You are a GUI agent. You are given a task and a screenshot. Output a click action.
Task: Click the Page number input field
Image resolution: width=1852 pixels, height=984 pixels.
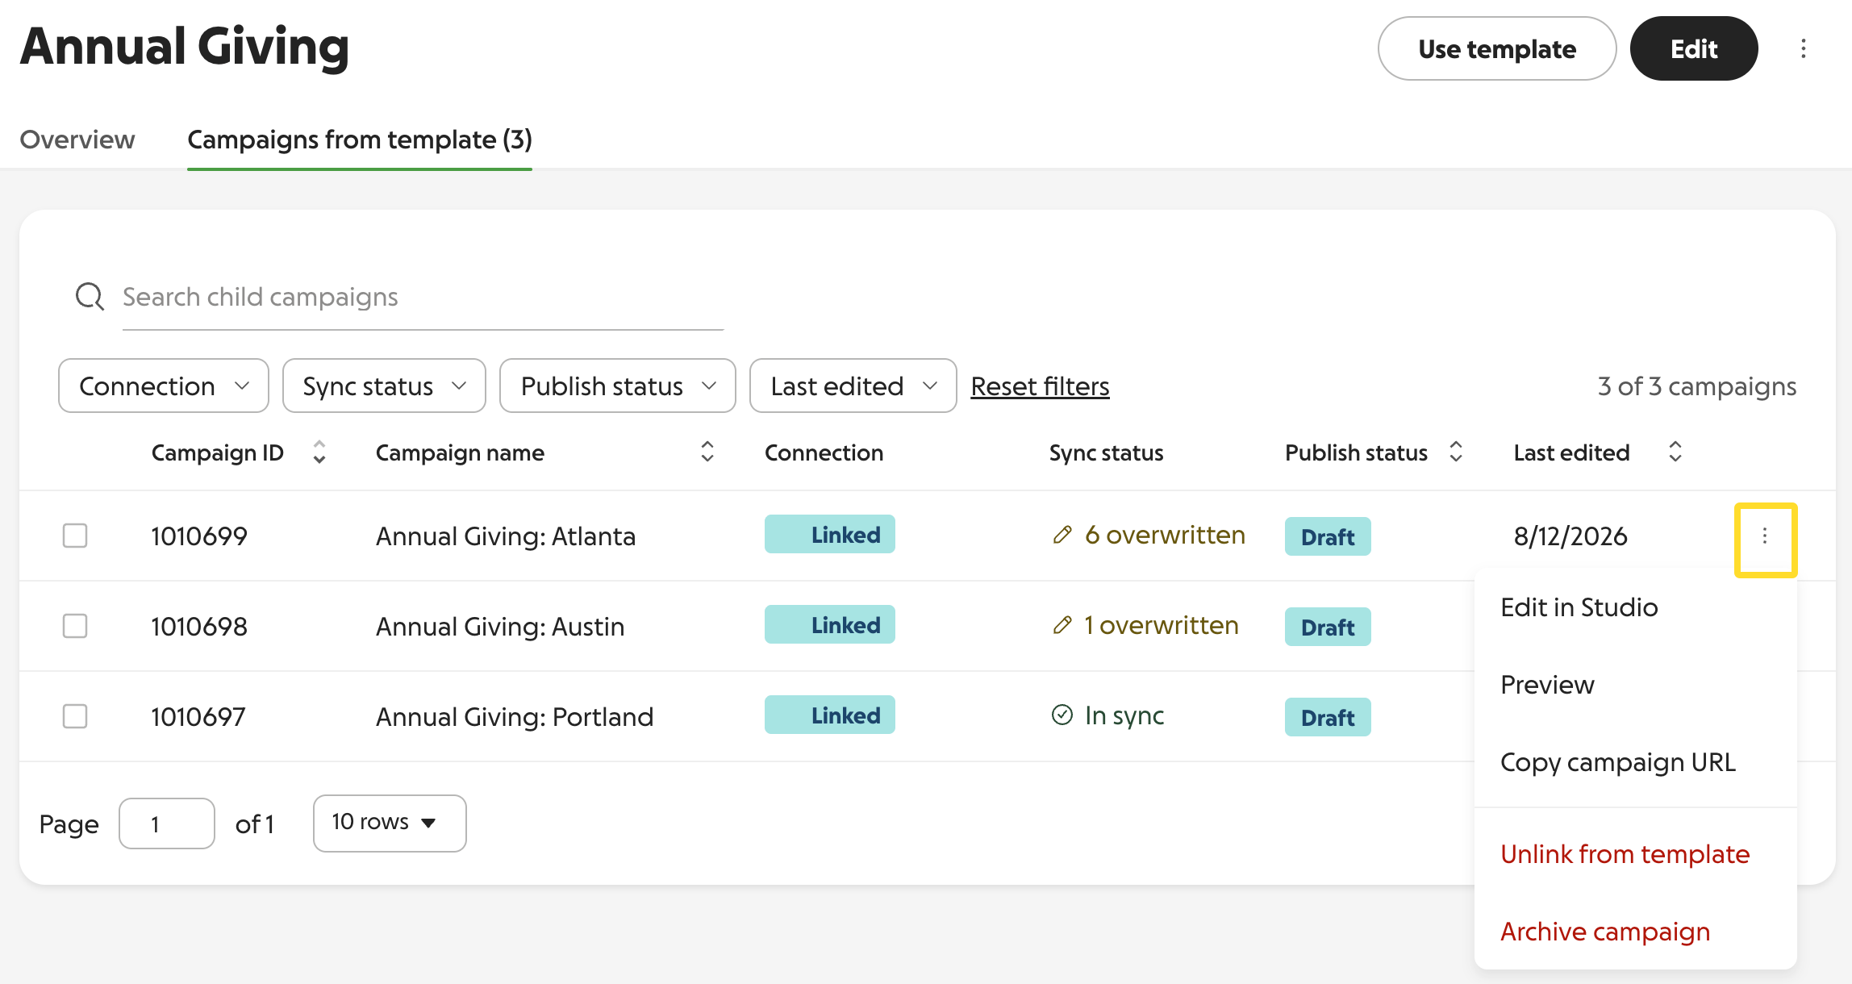coord(167,823)
